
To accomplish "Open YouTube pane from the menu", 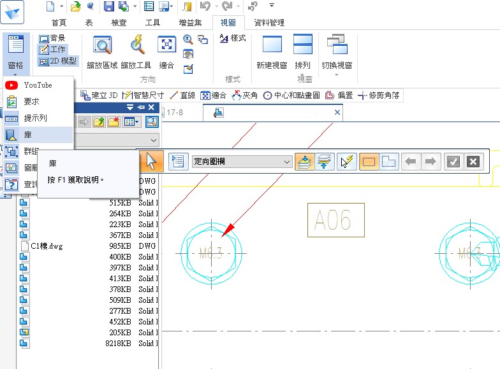I will pyautogui.click(x=38, y=85).
